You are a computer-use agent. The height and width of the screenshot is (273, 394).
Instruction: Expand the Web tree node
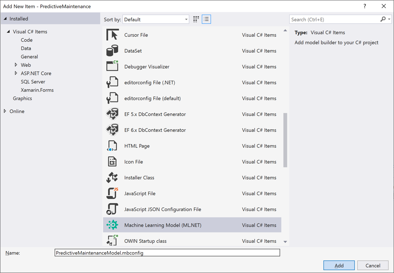click(x=16, y=65)
